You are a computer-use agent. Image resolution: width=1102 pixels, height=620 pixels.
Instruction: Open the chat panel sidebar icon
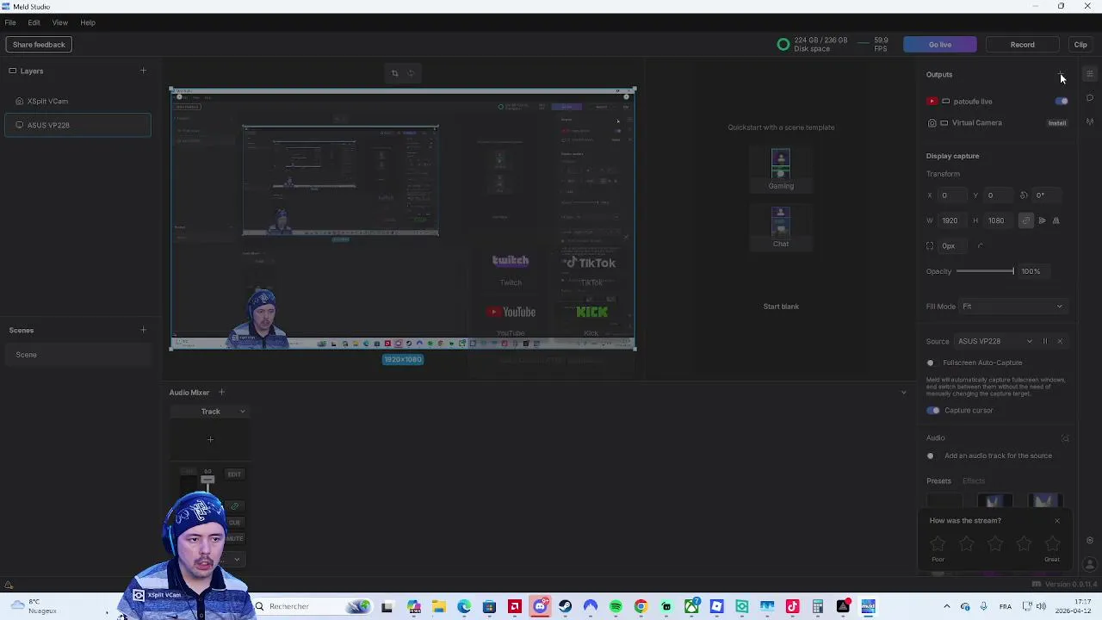1090,98
